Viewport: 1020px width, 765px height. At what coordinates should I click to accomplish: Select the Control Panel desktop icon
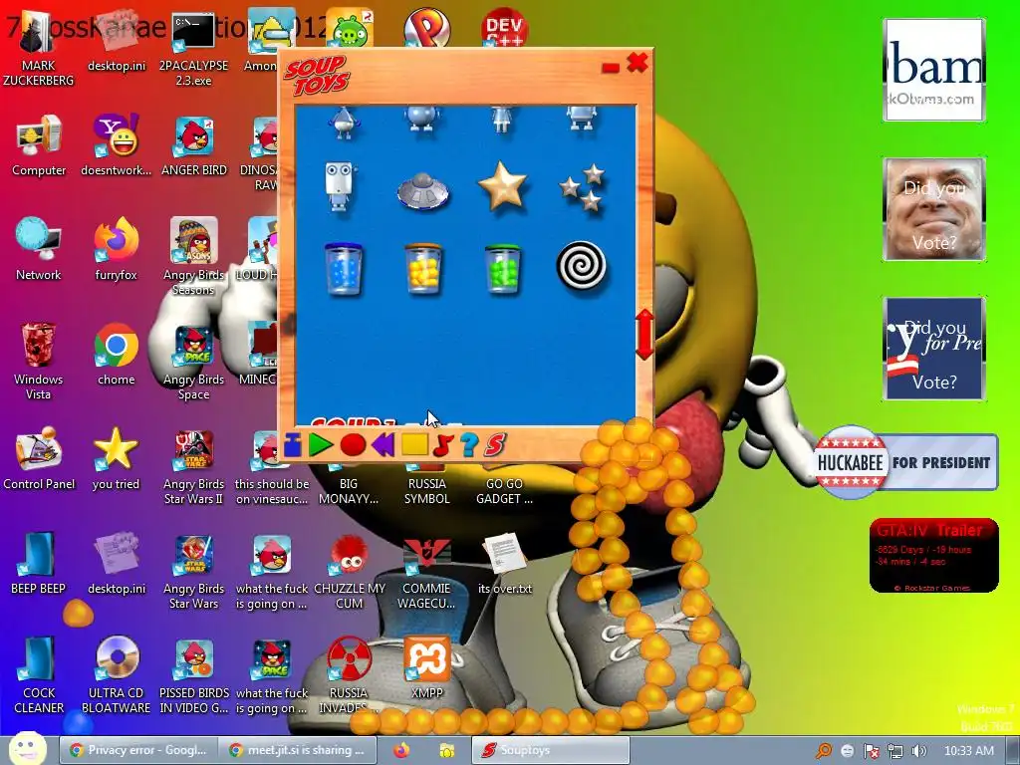click(x=39, y=458)
